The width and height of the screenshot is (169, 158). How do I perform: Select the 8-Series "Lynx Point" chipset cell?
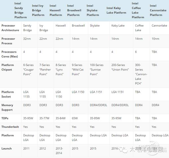(61, 70)
